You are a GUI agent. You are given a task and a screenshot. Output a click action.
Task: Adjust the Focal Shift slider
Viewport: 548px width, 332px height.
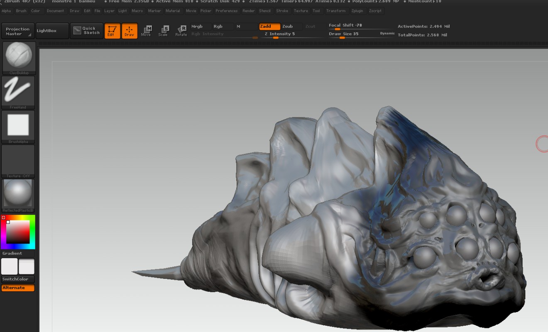pyautogui.click(x=360, y=27)
